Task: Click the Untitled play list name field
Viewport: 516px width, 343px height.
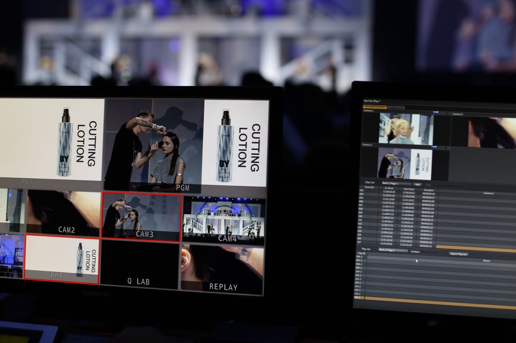Action: 423,252
